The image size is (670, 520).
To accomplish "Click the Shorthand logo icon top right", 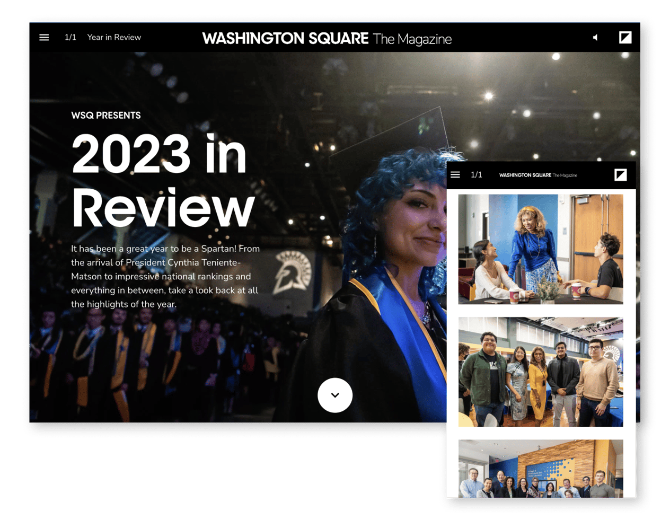I will (x=626, y=37).
